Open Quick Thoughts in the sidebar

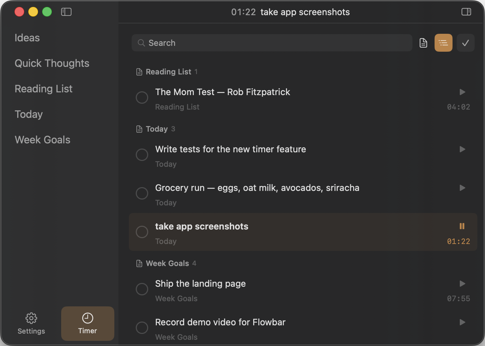click(52, 63)
